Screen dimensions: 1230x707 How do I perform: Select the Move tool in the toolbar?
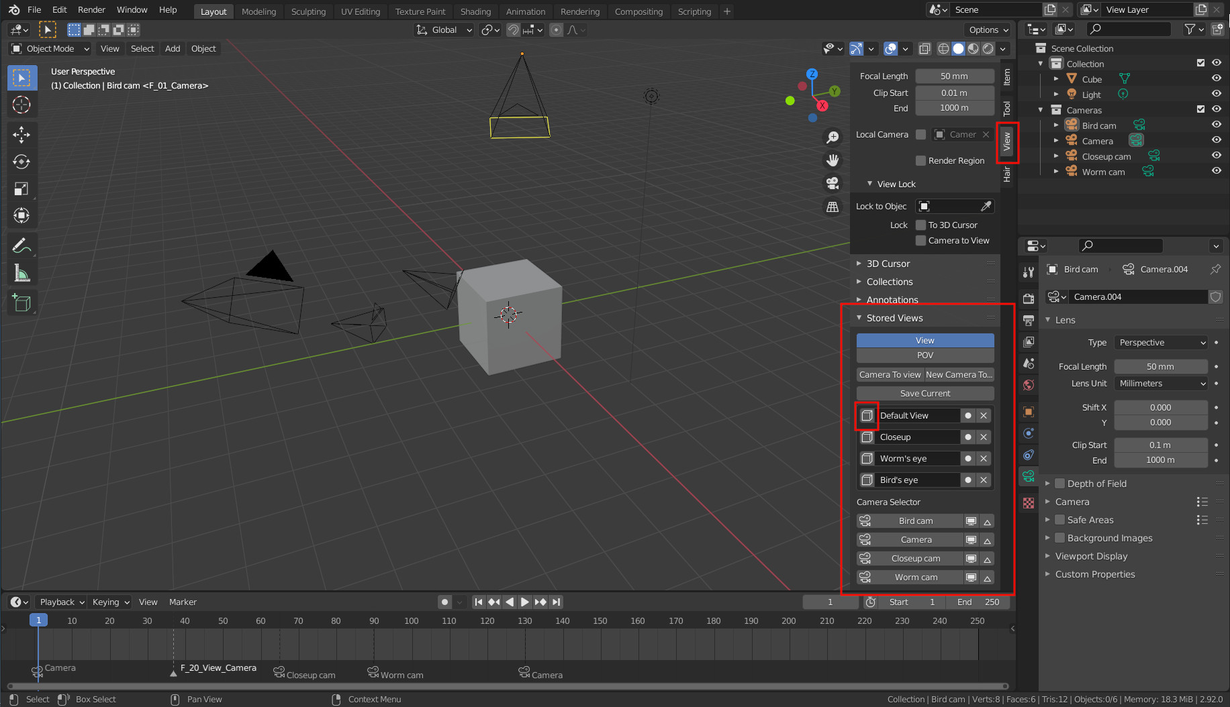pos(21,135)
